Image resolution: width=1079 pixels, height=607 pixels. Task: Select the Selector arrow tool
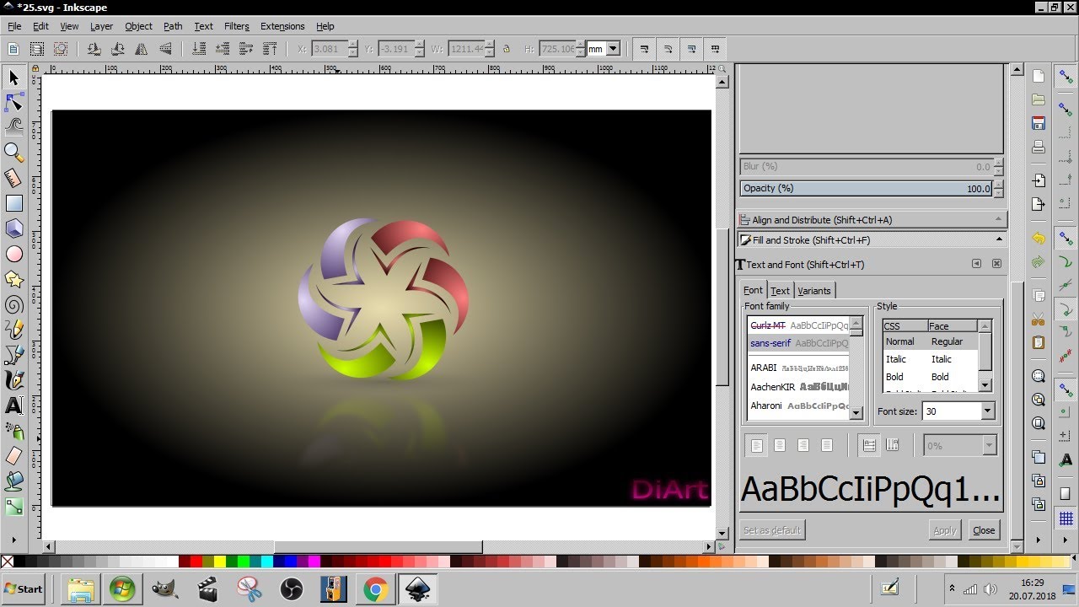13,78
